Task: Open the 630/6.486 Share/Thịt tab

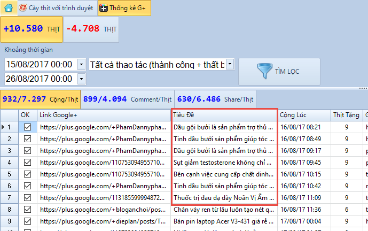Action: pyautogui.click(x=215, y=99)
